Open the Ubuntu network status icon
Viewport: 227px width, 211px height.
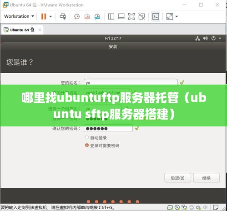[197, 38]
